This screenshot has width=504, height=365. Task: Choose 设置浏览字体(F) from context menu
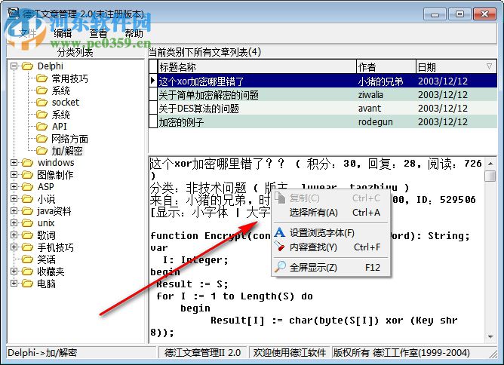click(x=331, y=232)
